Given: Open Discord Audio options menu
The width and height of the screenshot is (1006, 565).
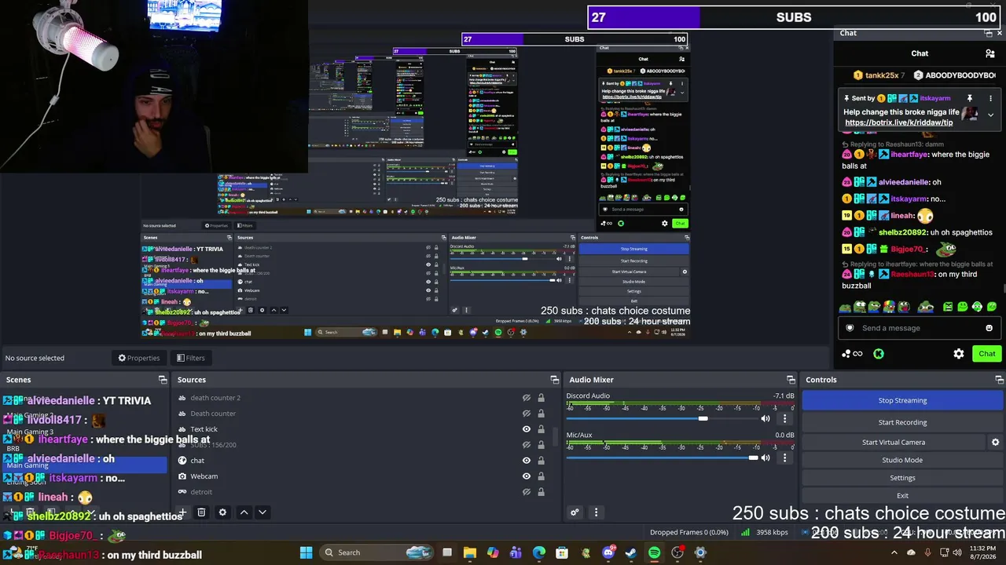Looking at the screenshot, I should point(784,418).
